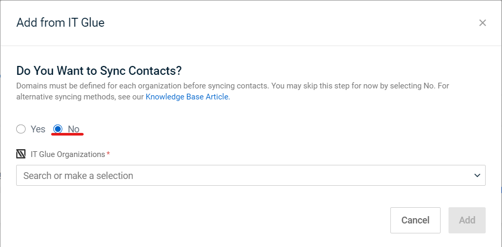Click the Add from IT Glue title

tap(60, 23)
